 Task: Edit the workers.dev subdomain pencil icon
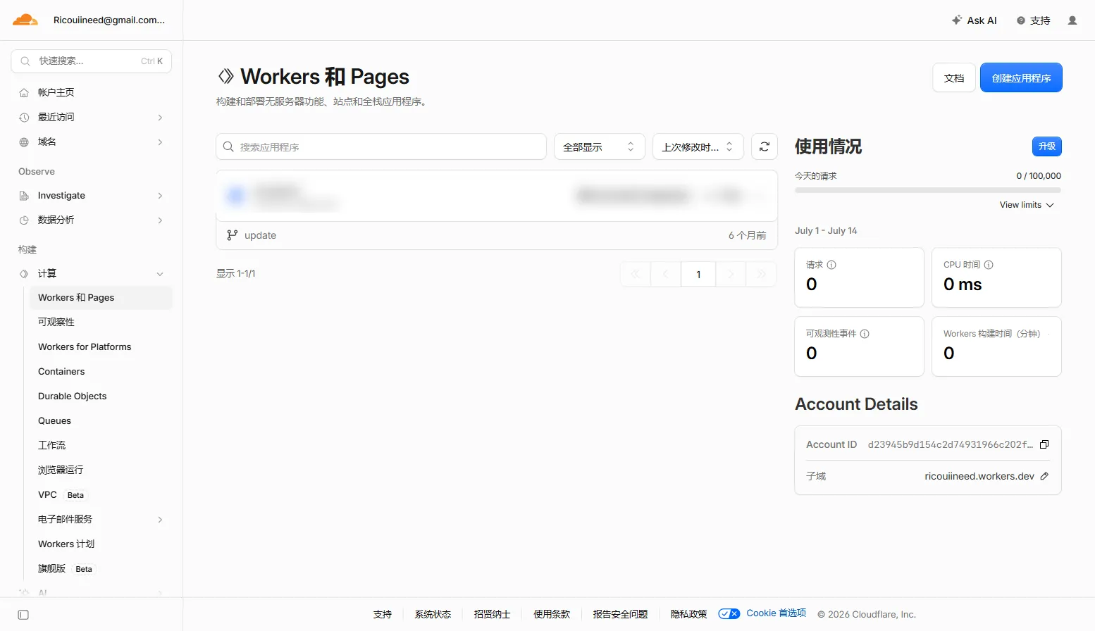point(1044,476)
